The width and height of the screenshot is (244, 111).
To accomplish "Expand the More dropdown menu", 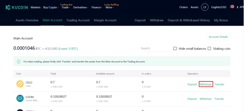I will tap(110, 7).
